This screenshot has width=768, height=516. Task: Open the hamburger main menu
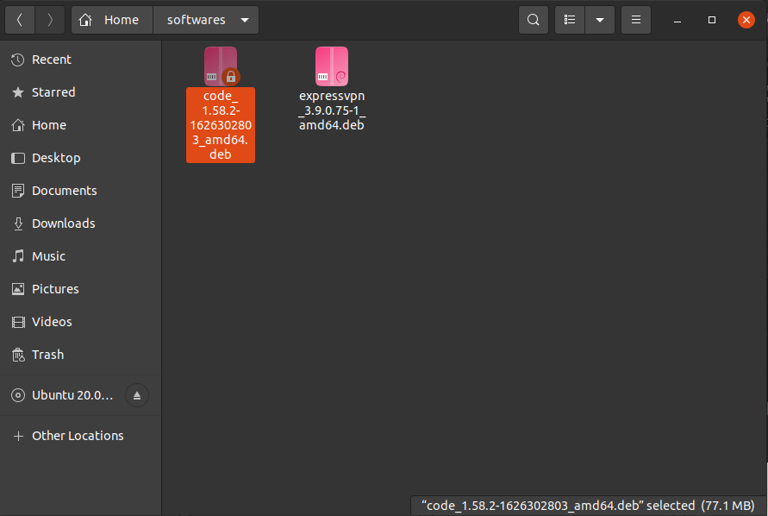coord(636,20)
